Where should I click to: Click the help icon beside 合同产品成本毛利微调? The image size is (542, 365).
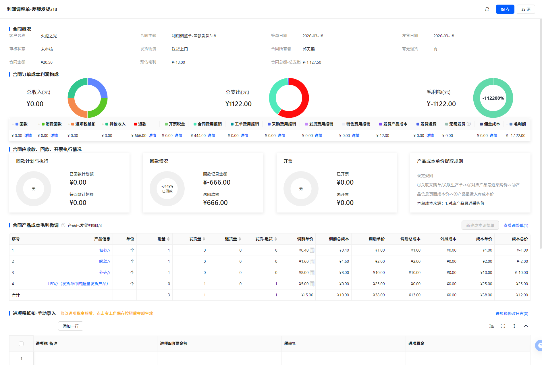coord(63,225)
